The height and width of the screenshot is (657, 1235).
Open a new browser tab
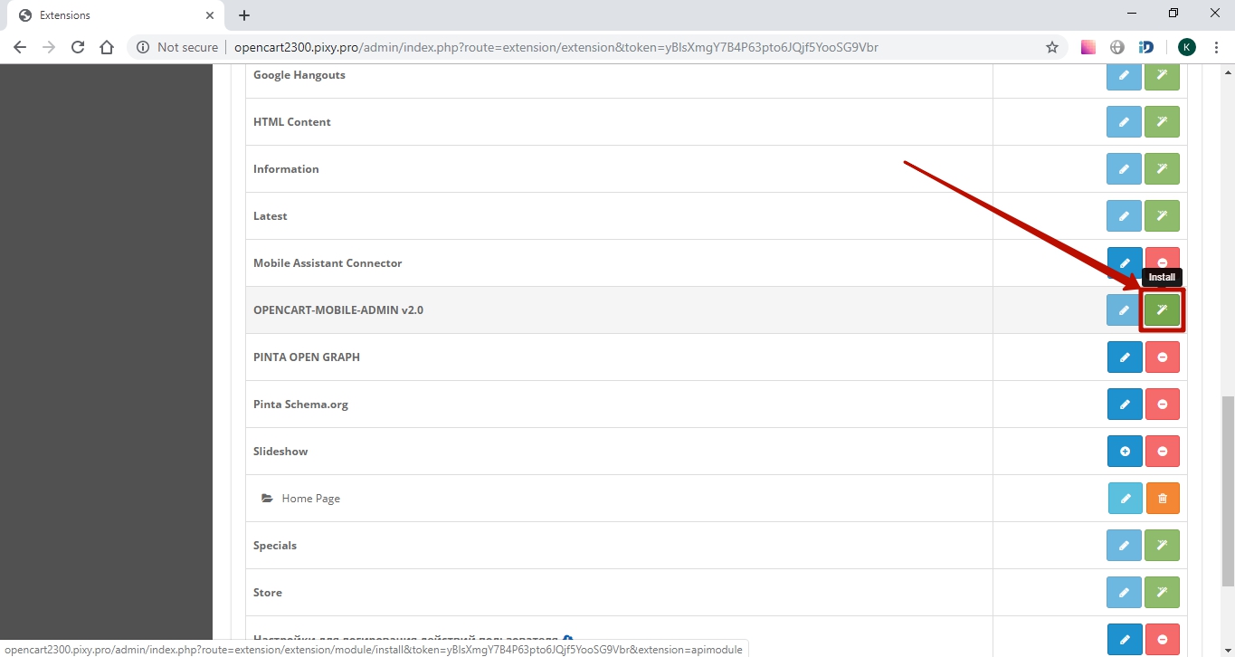[x=244, y=15]
